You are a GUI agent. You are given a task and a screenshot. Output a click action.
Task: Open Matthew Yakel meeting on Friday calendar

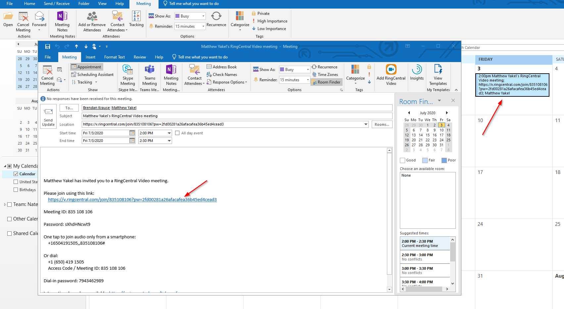point(512,85)
